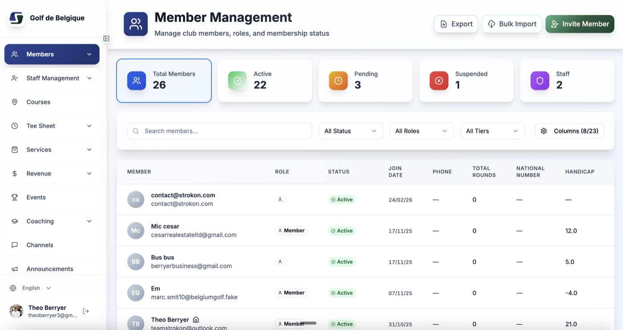Filter by Staff members card
The image size is (623, 330).
567,80
